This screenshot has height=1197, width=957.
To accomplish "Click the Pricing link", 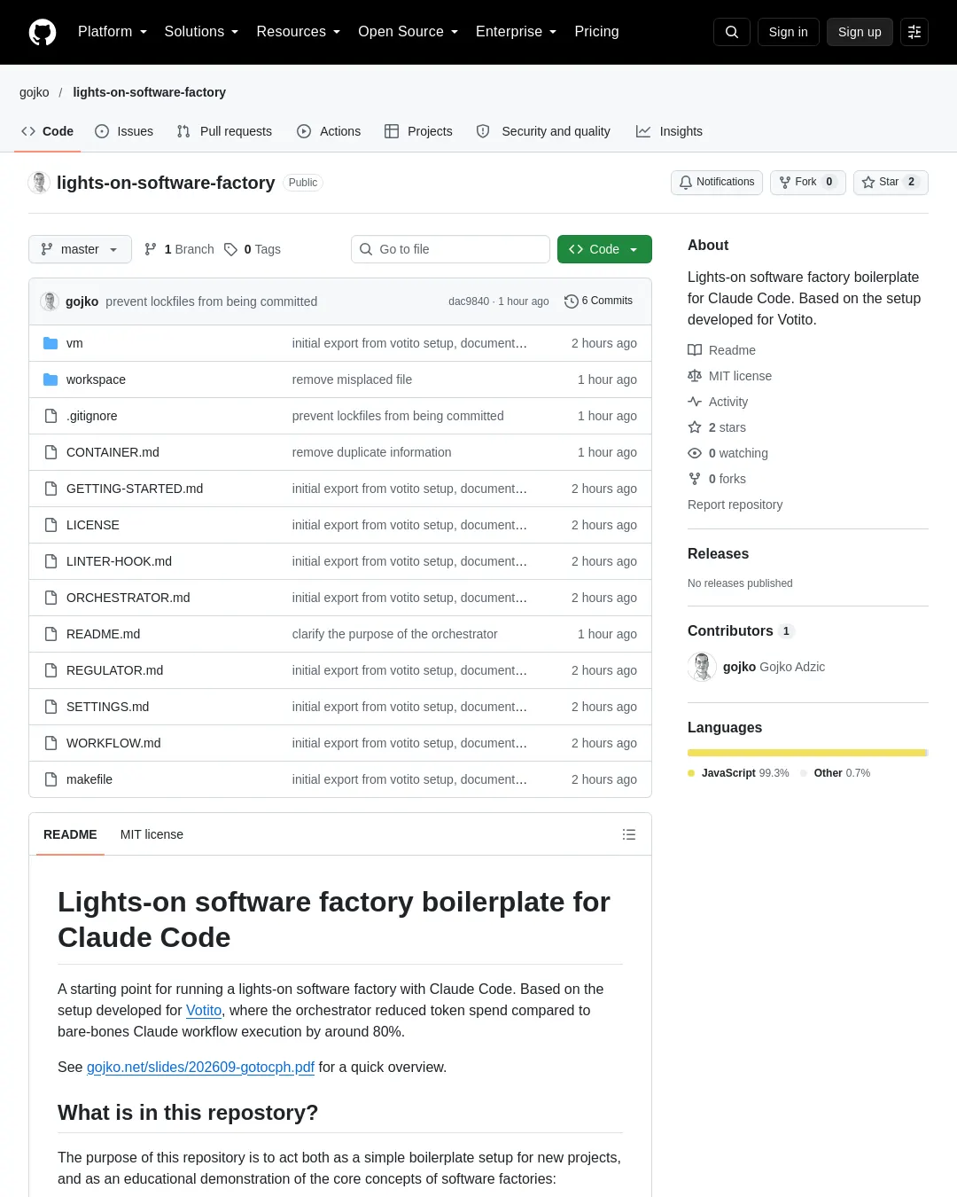I will tap(596, 32).
